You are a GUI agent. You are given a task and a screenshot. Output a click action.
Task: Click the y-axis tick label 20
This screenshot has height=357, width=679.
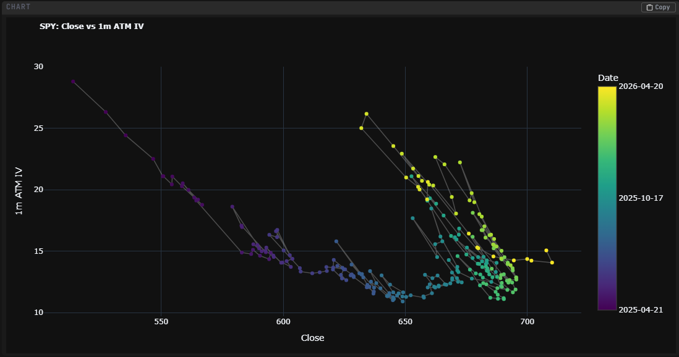tap(38, 190)
